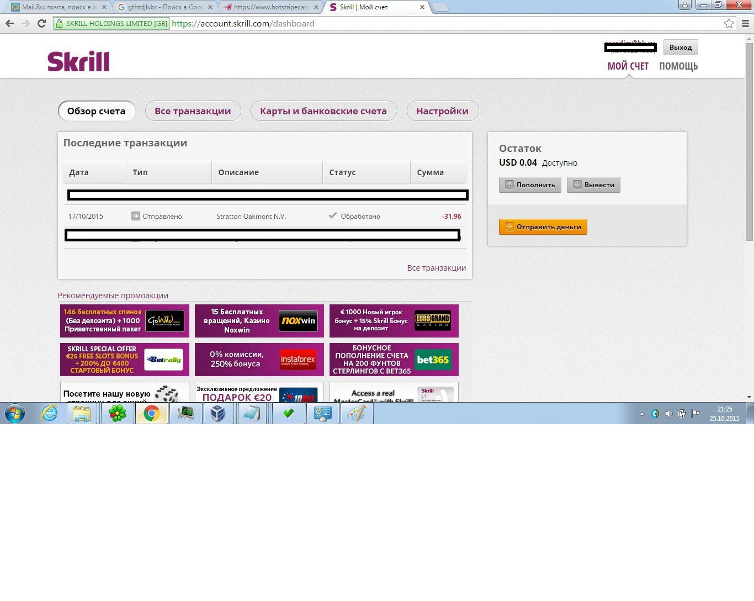This screenshot has width=754, height=601.
Task: Open the EuroGrand casino bonus banner
Action: pos(394,321)
